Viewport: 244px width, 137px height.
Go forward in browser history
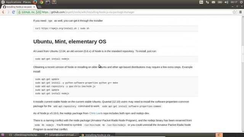(x=8, y=12)
